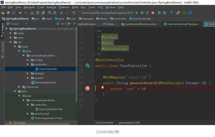Expand the domain package
Viewport: 215px width, 137px height.
(x=28, y=73)
